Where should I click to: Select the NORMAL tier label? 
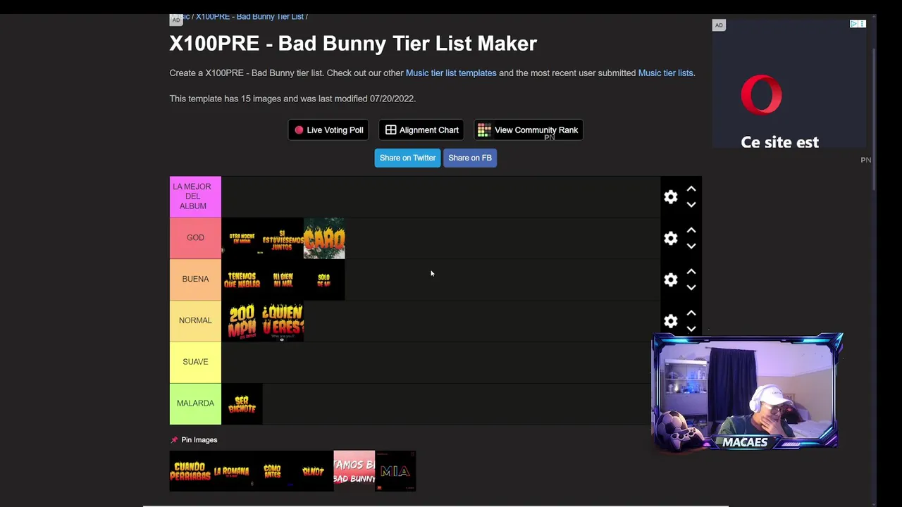point(195,321)
